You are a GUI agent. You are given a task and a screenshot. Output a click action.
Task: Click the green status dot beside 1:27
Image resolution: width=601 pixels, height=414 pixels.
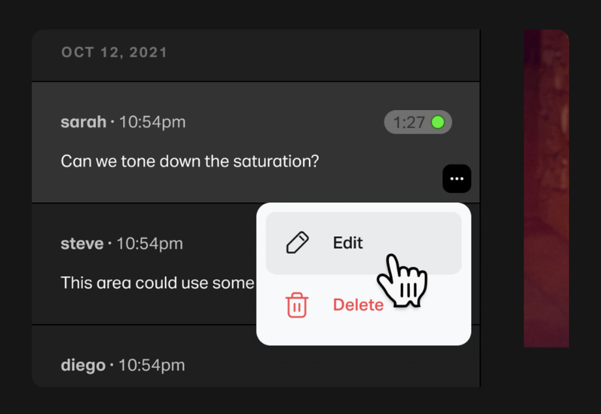click(x=438, y=122)
